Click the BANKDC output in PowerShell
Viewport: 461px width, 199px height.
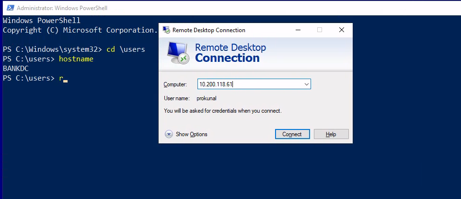(x=16, y=69)
